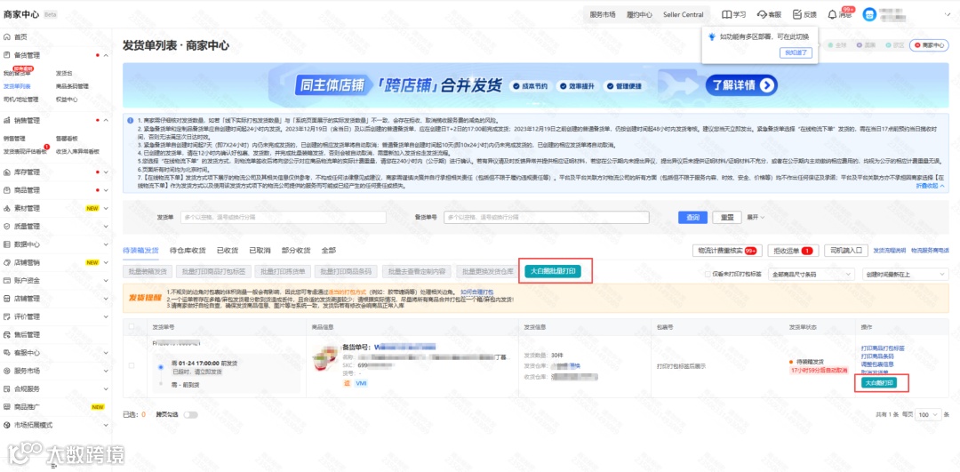Dismiss tip with 我知道了 button

pyautogui.click(x=797, y=52)
